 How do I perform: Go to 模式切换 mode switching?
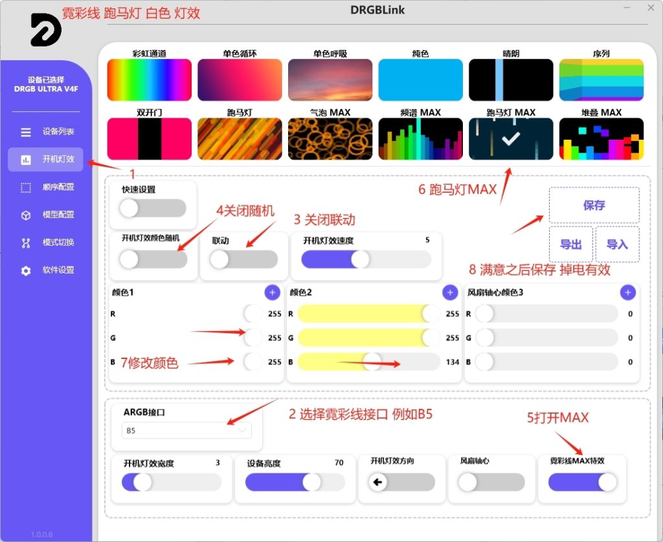pyautogui.click(x=46, y=243)
